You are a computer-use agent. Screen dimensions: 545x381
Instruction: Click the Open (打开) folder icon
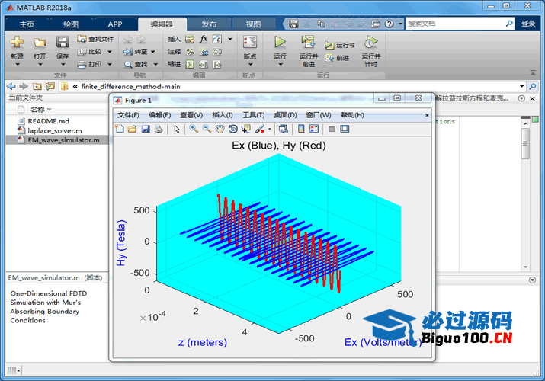point(40,43)
